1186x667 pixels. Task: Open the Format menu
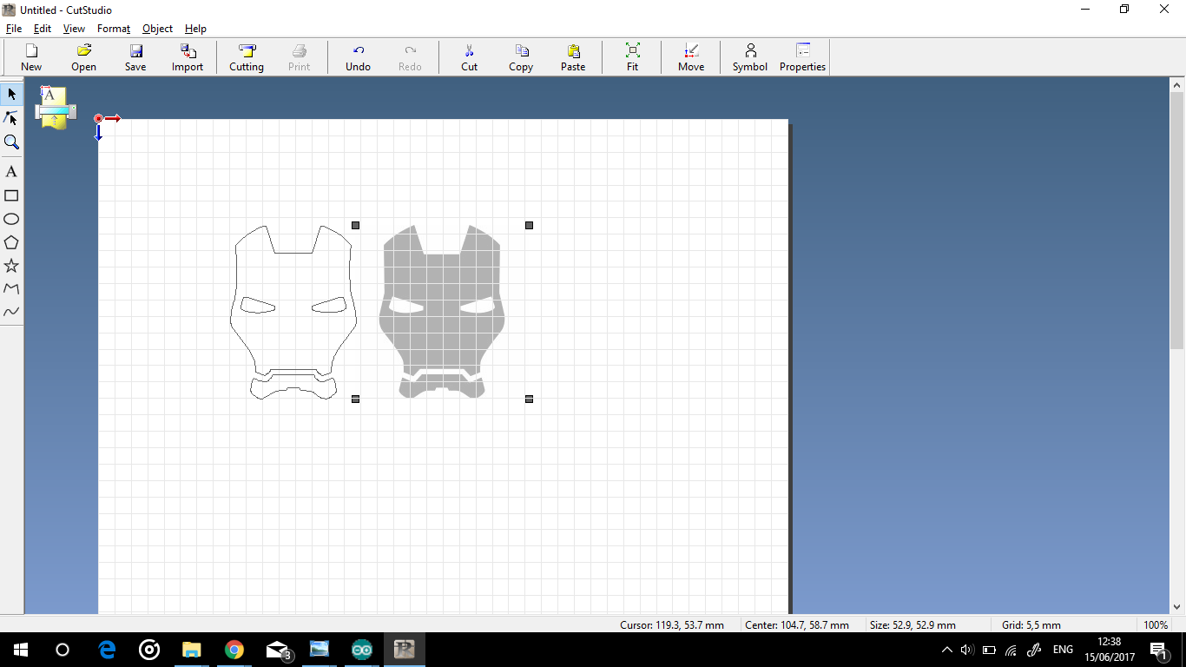click(114, 29)
